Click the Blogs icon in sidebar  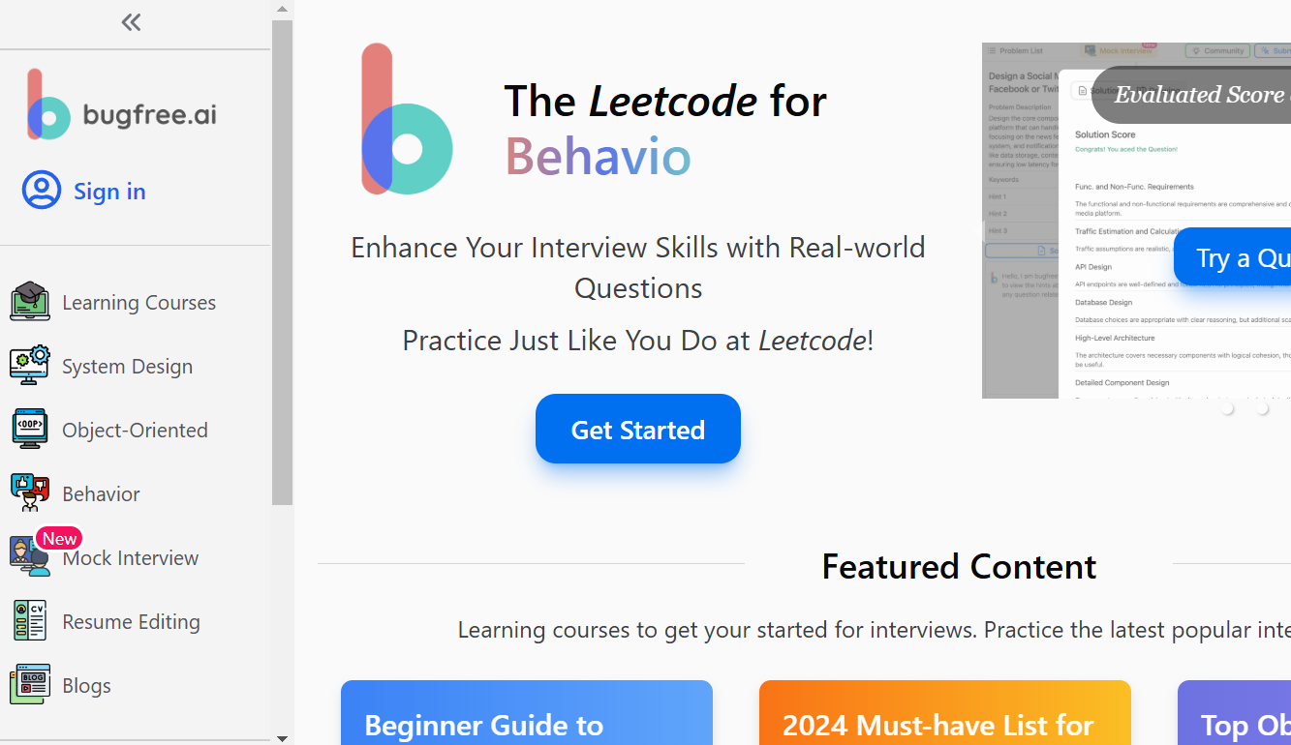(x=30, y=685)
